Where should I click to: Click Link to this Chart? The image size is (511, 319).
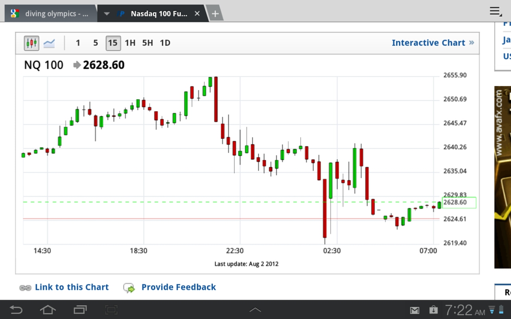click(x=72, y=287)
